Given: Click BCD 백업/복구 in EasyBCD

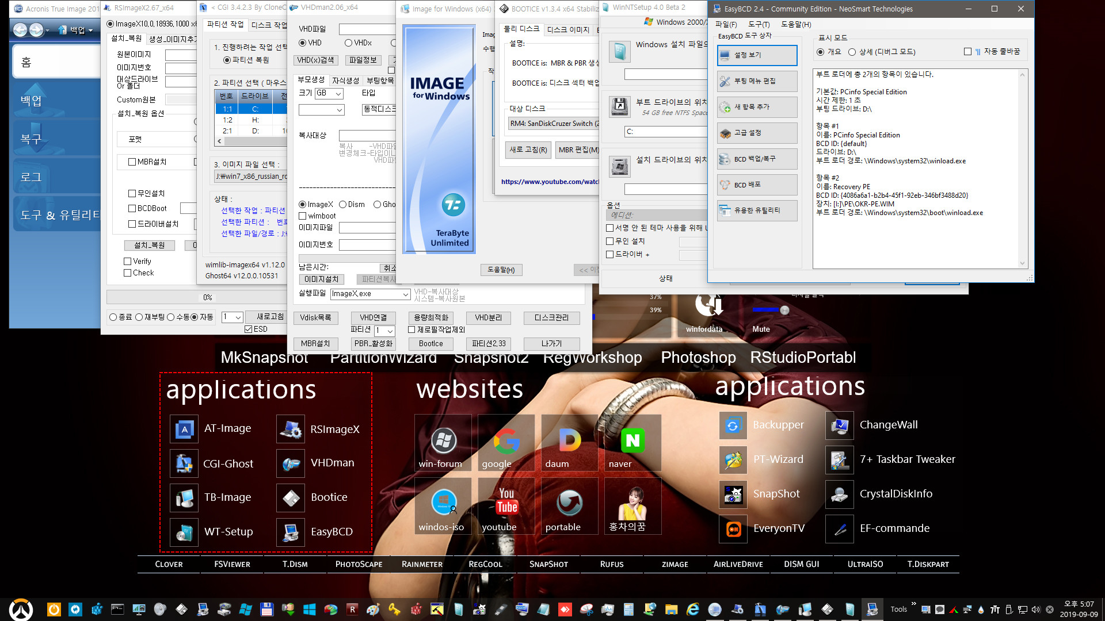Looking at the screenshot, I should [x=757, y=159].
